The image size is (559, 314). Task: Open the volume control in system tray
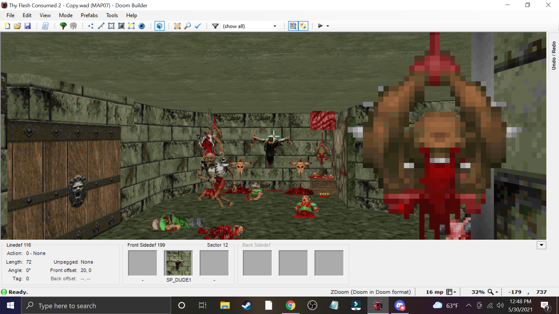pos(500,305)
